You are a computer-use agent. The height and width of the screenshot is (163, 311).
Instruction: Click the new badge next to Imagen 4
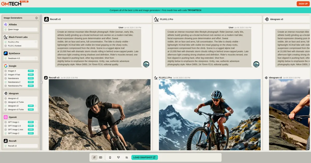31,71
